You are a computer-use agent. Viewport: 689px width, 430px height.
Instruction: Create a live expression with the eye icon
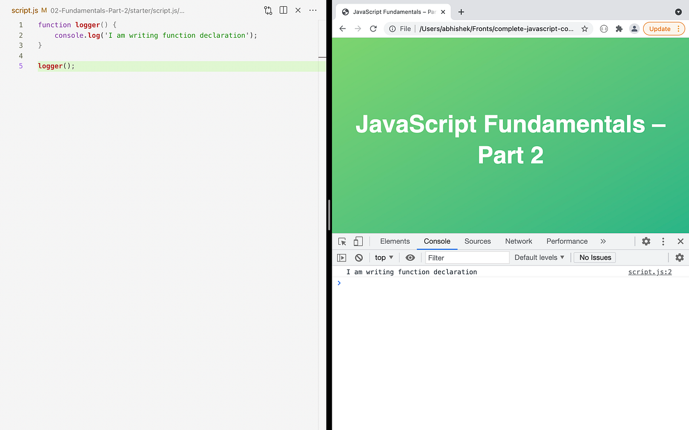pyautogui.click(x=410, y=257)
